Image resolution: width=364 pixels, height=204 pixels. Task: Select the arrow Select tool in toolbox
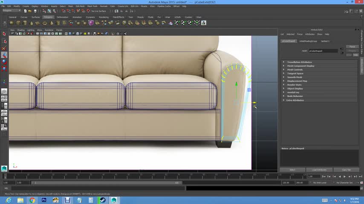[5, 34]
